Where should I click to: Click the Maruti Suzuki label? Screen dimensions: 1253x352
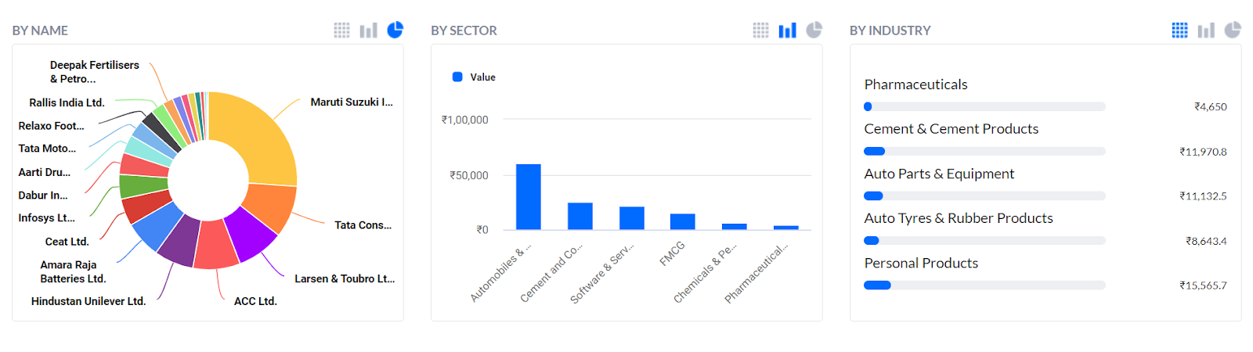coord(352,102)
